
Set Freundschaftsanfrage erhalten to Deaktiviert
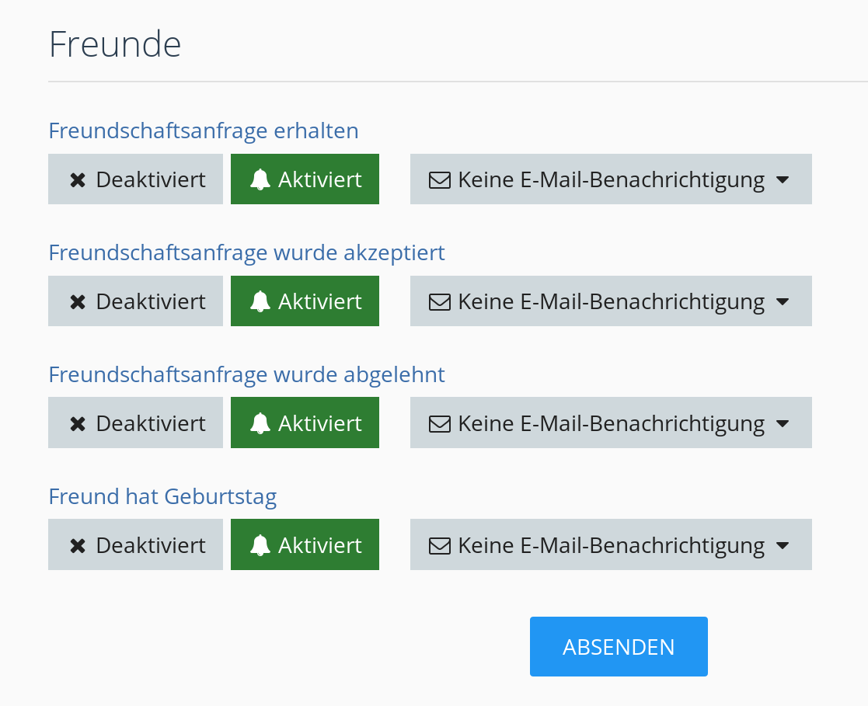(x=135, y=179)
